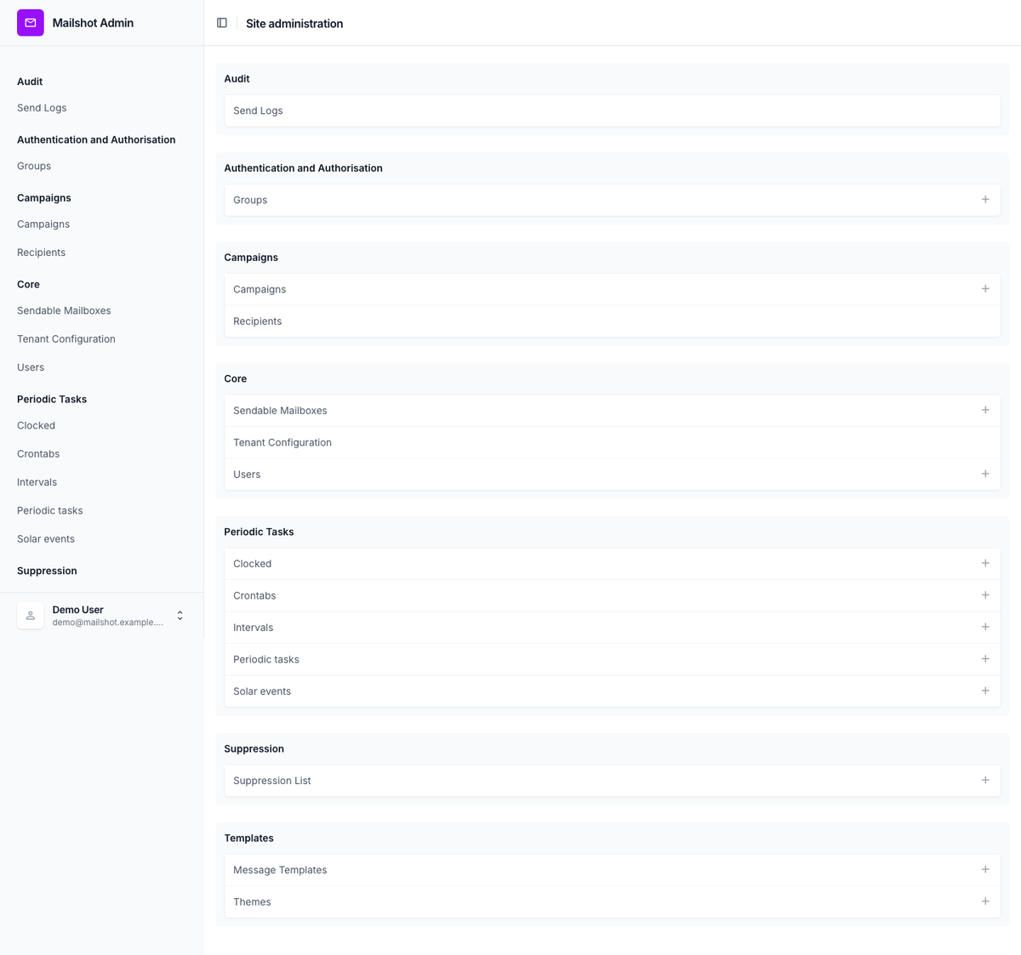Open Sendable Mailboxes in main panel
The height and width of the screenshot is (955, 1021).
coord(613,410)
